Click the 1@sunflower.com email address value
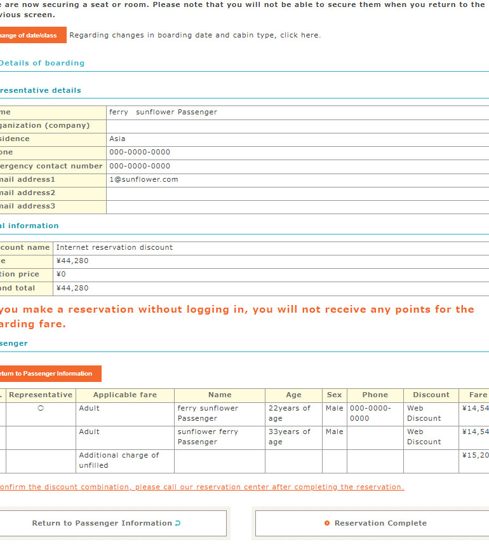 tap(144, 179)
